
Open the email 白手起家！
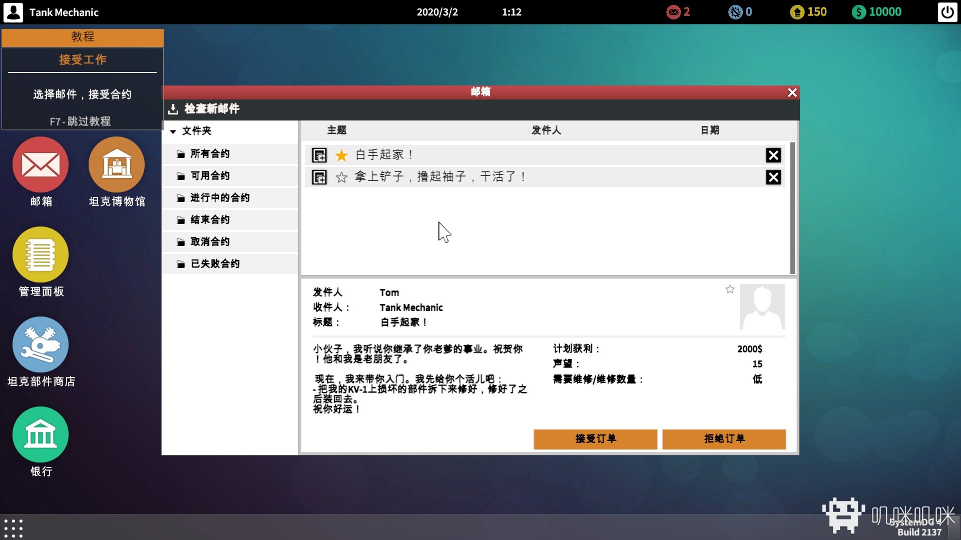[545, 155]
